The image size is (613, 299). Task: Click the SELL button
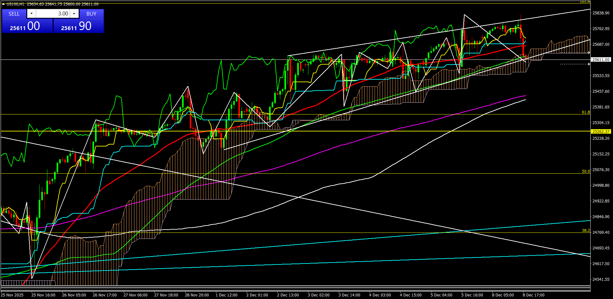(x=14, y=14)
